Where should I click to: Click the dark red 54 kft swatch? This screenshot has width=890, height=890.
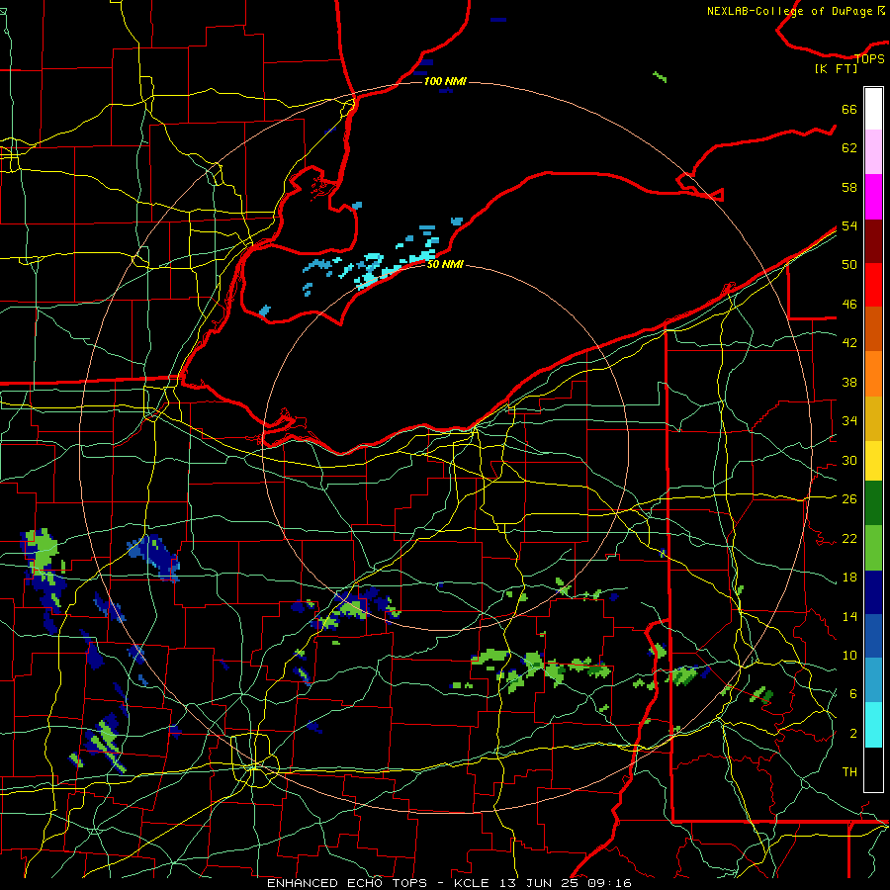[x=873, y=241]
